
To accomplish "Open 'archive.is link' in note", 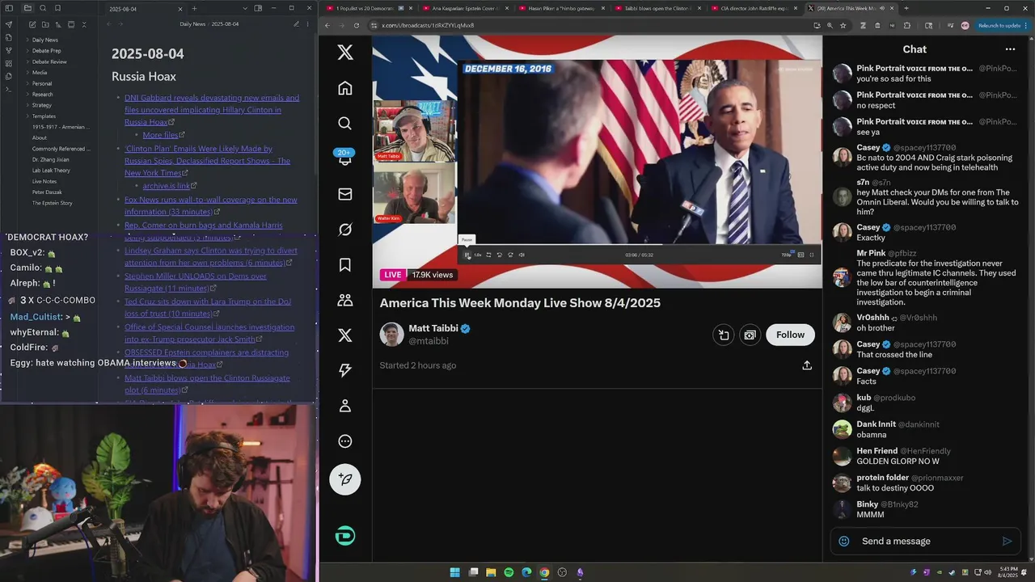I will (166, 186).
